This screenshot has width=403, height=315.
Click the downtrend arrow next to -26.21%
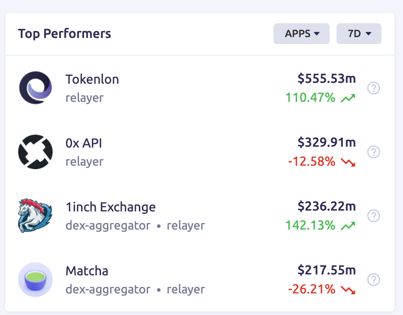[348, 290]
